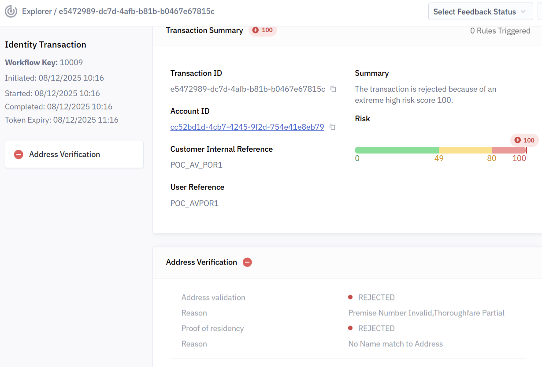Viewport: 542px width, 367px height.
Task: Copy the Transaction ID using copy icon
Action: tap(334, 89)
